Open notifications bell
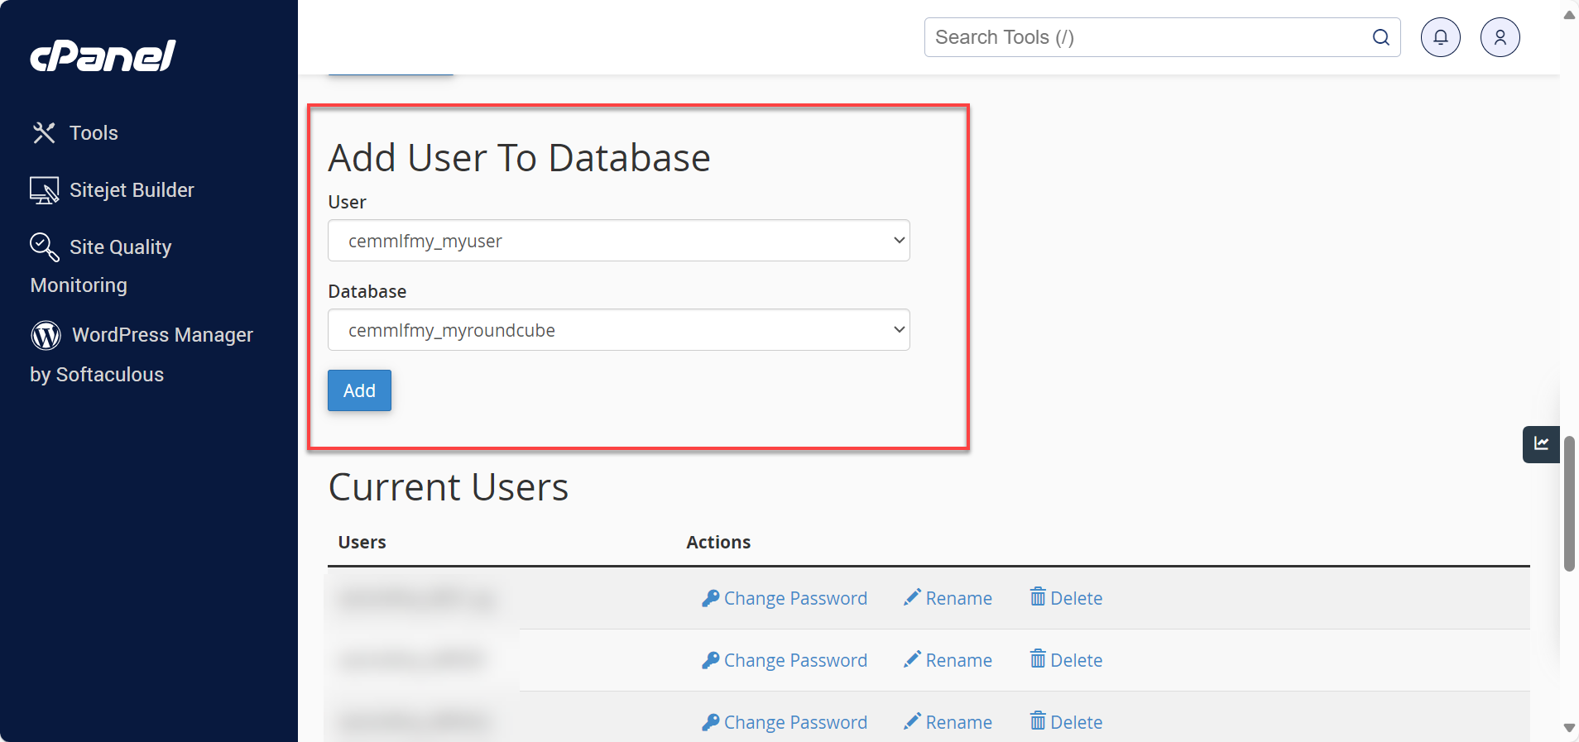 click(x=1441, y=37)
